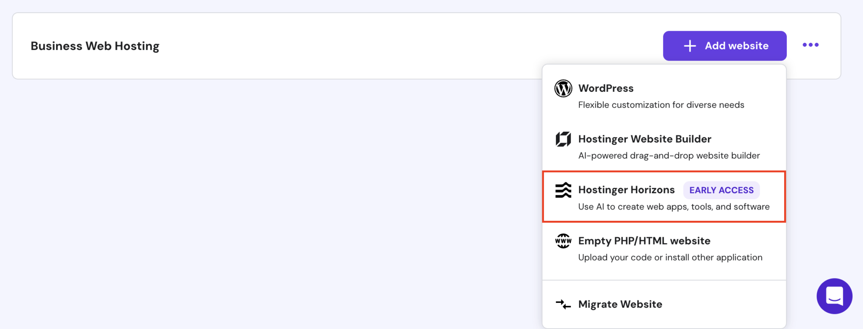Viewport: 863px width, 329px height.
Task: Open the live chat support bubble
Action: 834,296
